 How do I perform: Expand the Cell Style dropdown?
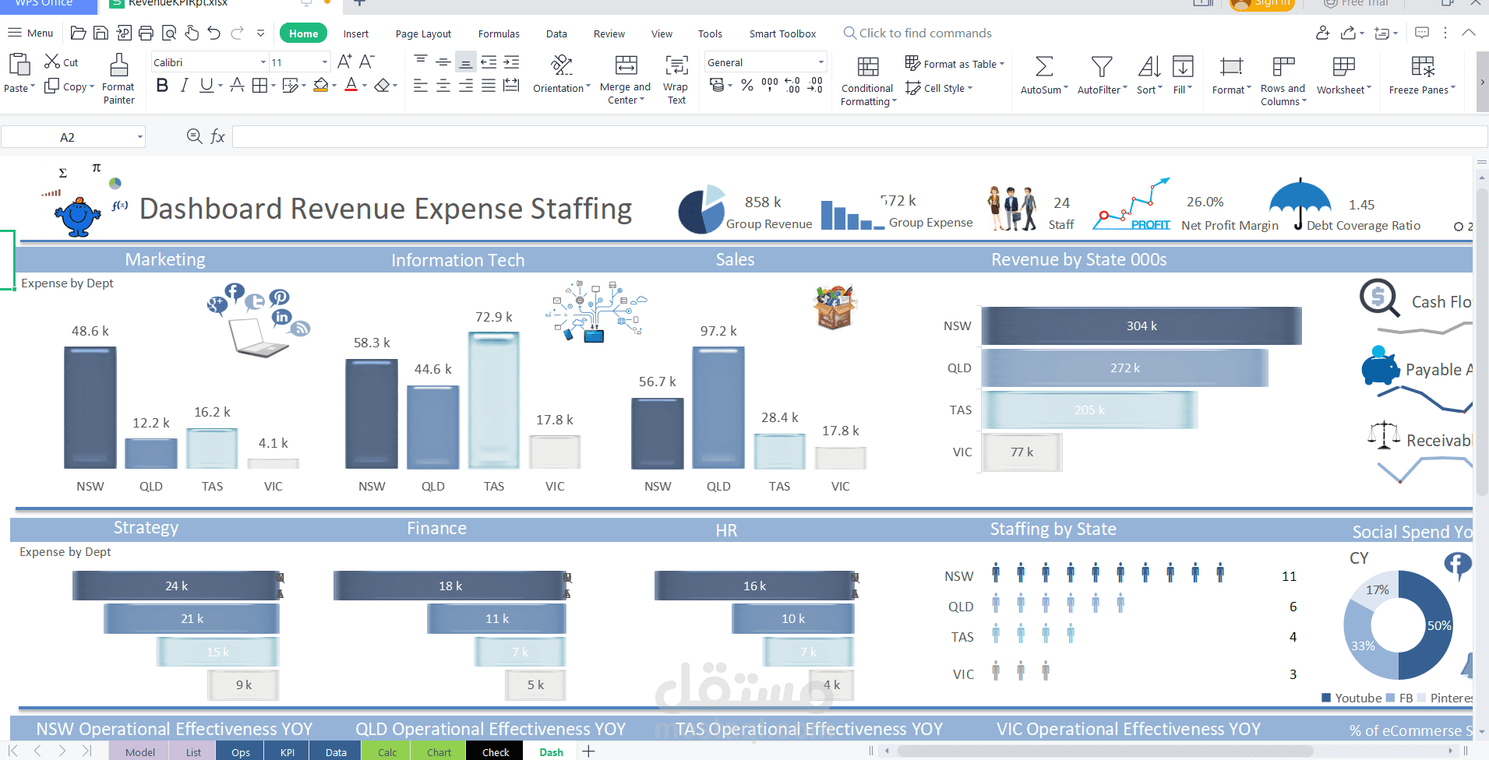(970, 88)
